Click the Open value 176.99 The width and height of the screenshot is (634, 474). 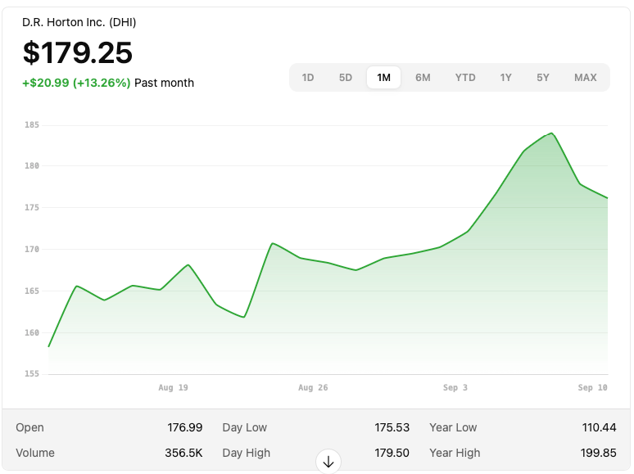click(185, 427)
